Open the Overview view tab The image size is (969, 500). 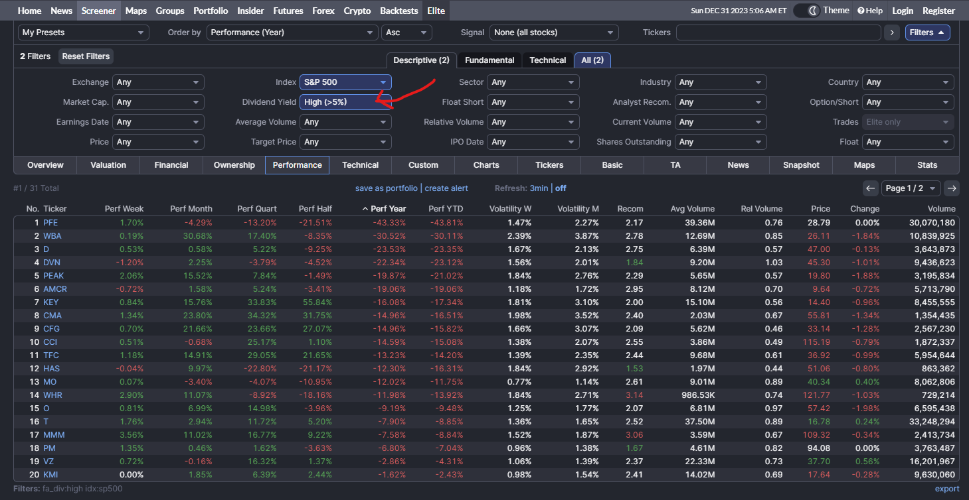pyautogui.click(x=45, y=165)
